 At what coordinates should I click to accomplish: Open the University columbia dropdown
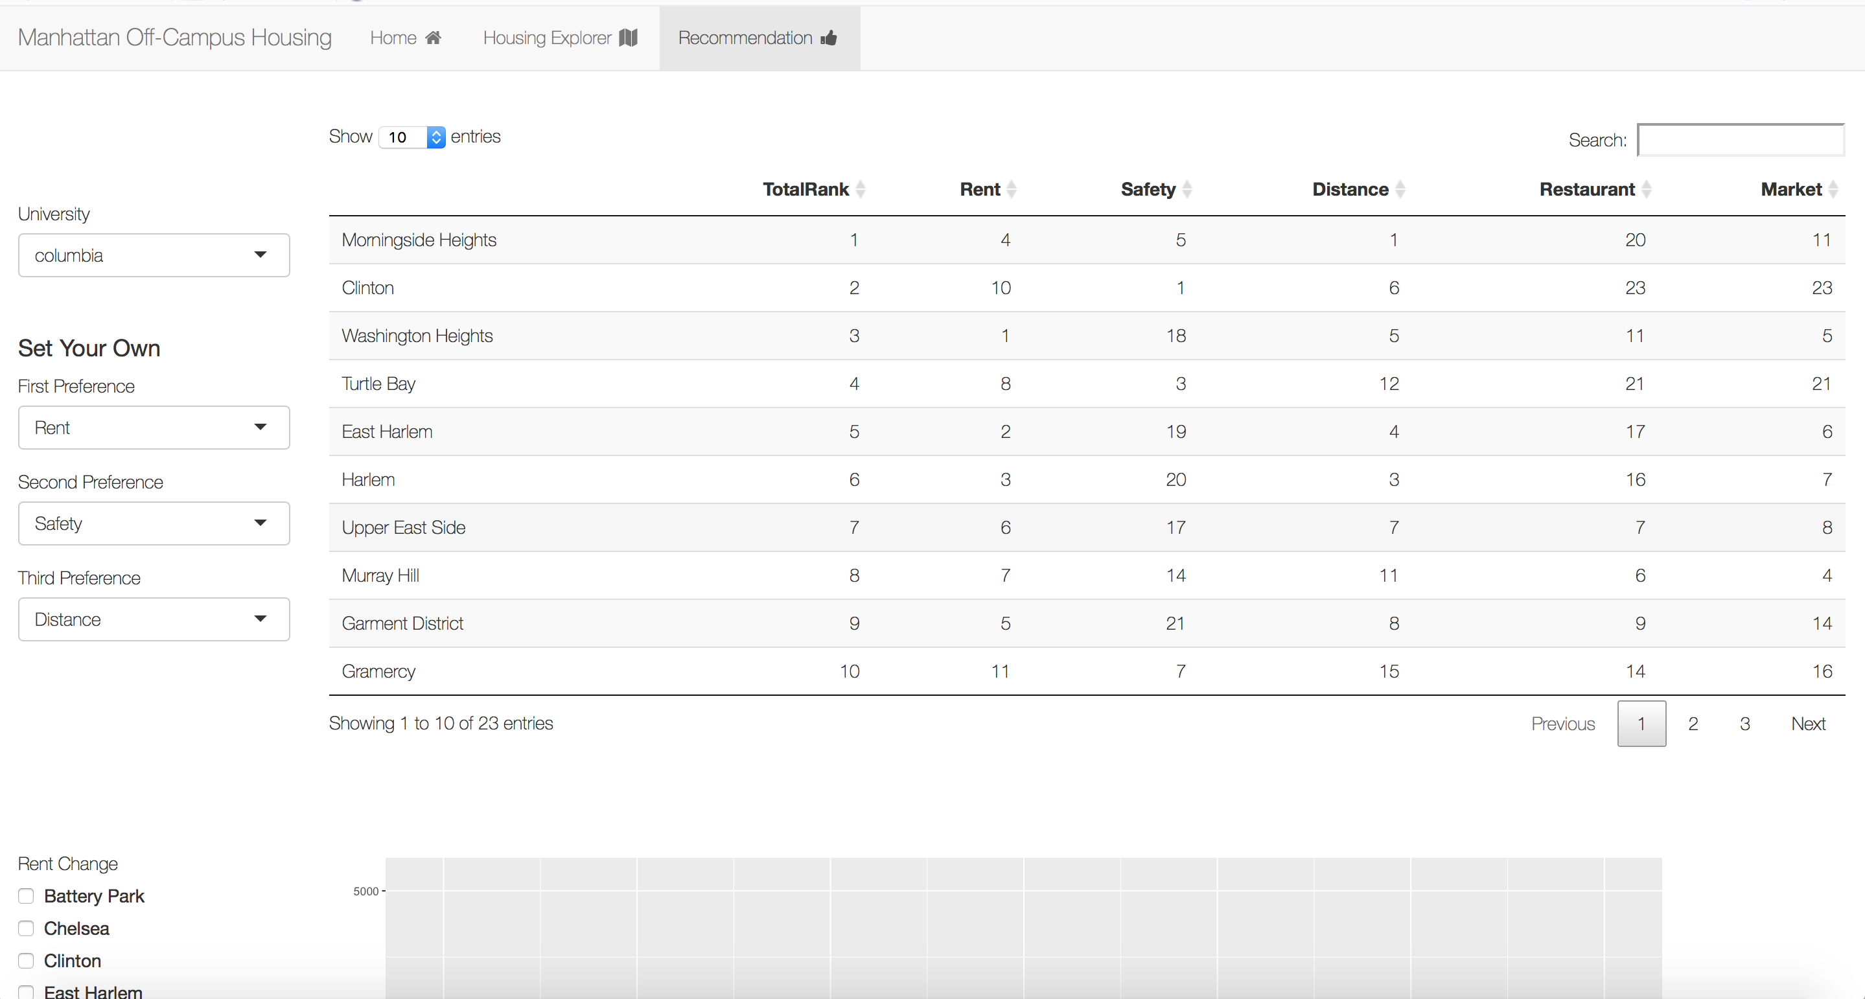(x=154, y=255)
